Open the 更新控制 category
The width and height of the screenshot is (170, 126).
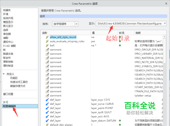click(8, 62)
